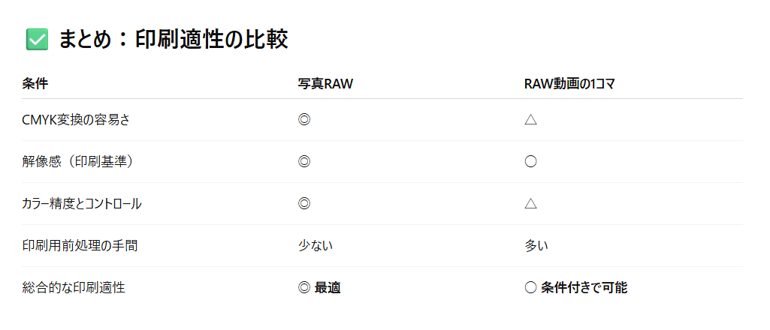Click single circle in 解像感 row
Screen dimensions: 770x330
pos(530,162)
